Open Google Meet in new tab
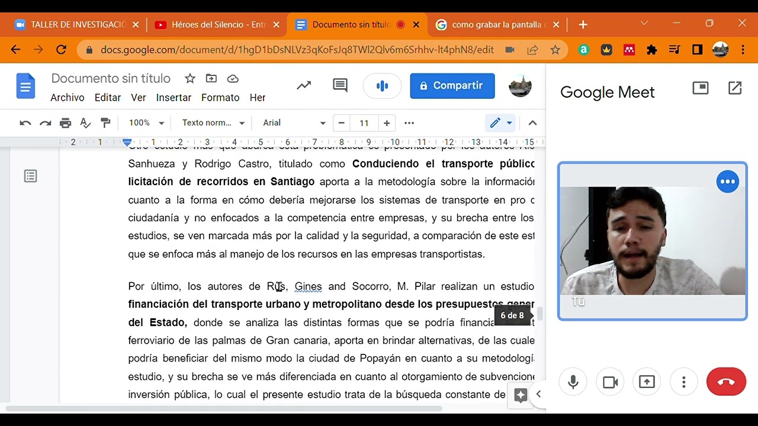This screenshot has height=426, width=758. coord(735,88)
